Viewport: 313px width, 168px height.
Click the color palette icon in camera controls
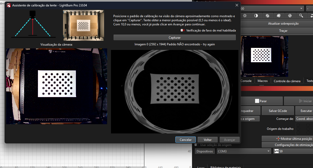279,16
